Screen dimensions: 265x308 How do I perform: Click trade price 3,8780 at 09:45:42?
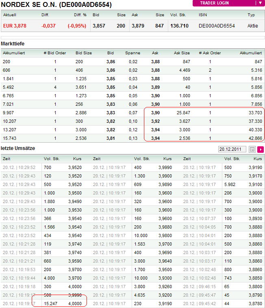(x=255, y=304)
